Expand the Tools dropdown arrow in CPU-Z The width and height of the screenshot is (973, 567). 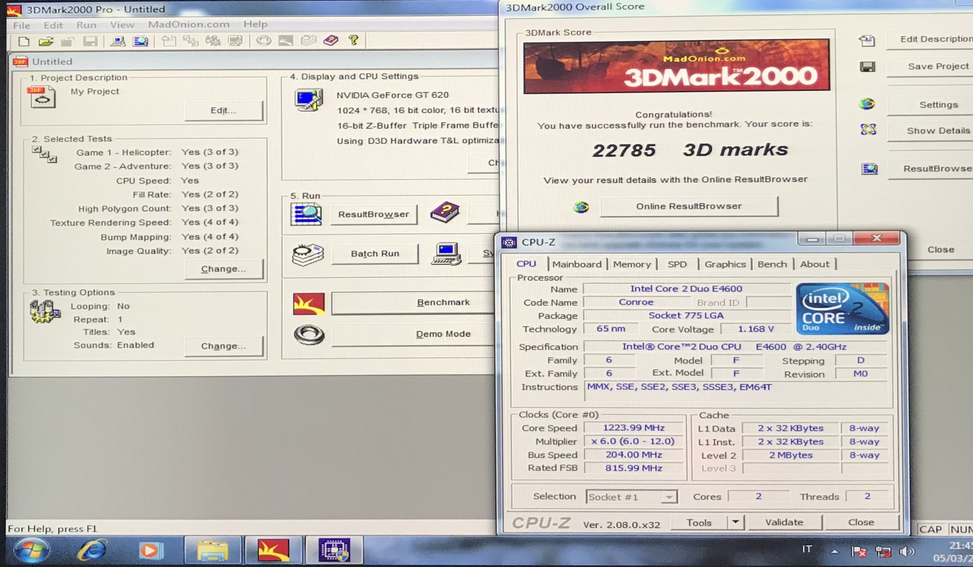[735, 522]
